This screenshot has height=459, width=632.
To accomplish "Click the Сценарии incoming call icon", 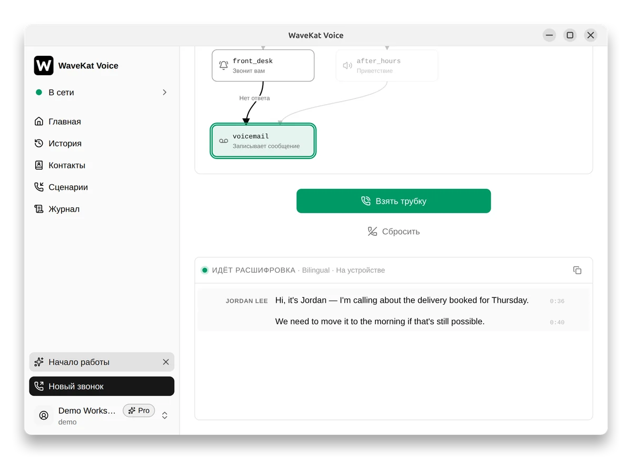I will [x=38, y=187].
